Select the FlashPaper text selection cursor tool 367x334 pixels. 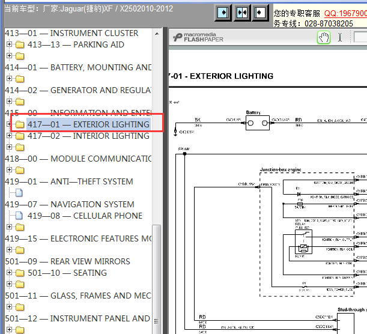(x=340, y=37)
